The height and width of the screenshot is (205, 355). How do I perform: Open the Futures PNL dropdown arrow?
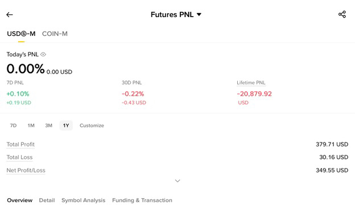[199, 14]
